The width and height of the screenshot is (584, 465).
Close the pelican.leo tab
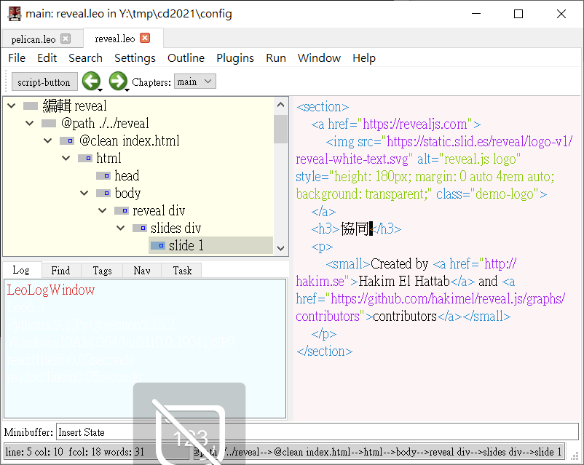[x=66, y=39]
